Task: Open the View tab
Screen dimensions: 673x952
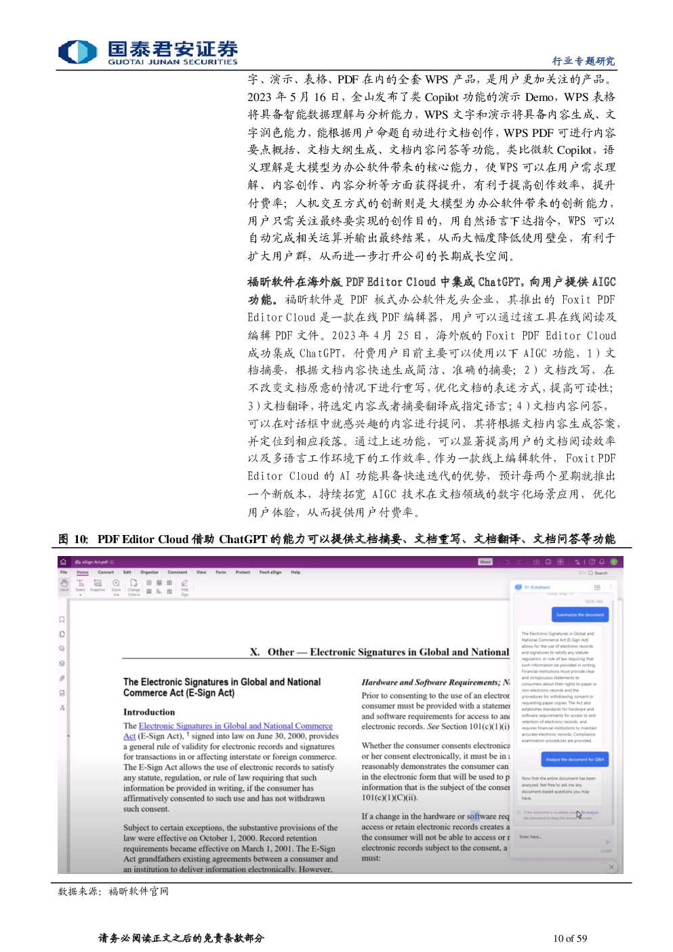Action: coord(201,572)
